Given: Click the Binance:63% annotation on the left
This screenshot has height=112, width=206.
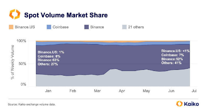Looking at the screenshot, I should [x=48, y=60].
